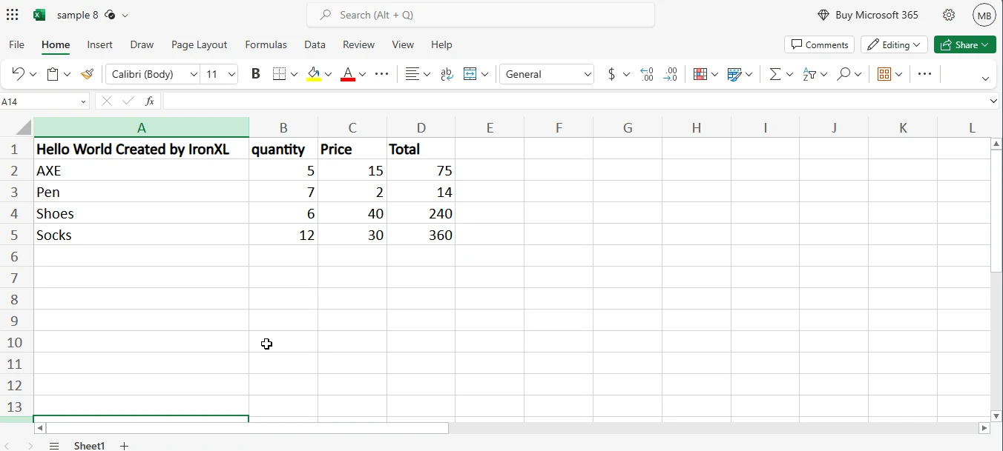
Task: Open Conditional Formatting icon
Action: coord(700,74)
